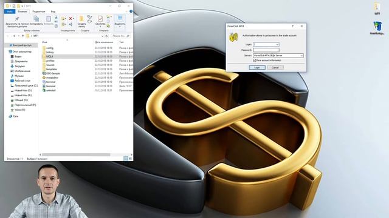Open Quick Access Toolbar customize dropdown
Image resolution: width=389 pixels, height=218 pixels.
22,6
